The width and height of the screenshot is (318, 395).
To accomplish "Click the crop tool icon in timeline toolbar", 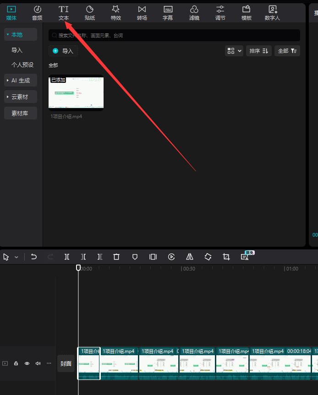I will point(226,257).
